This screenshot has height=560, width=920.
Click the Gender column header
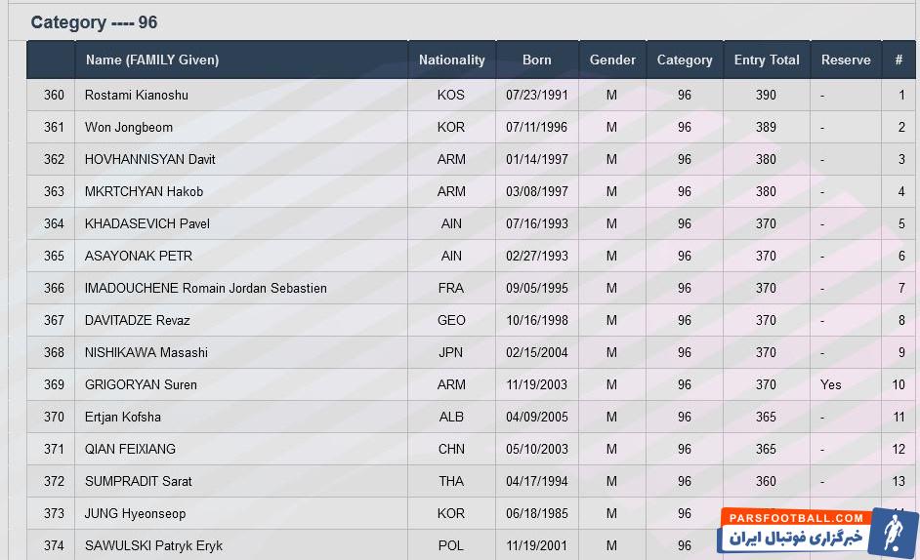click(x=612, y=60)
